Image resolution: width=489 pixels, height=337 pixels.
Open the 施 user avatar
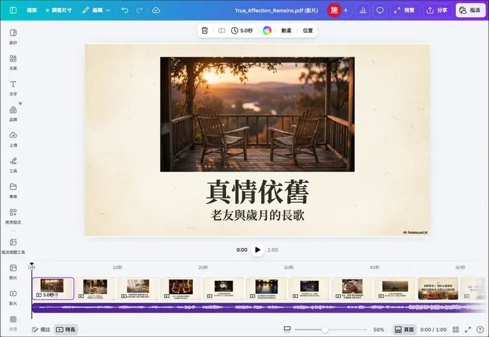tap(334, 11)
